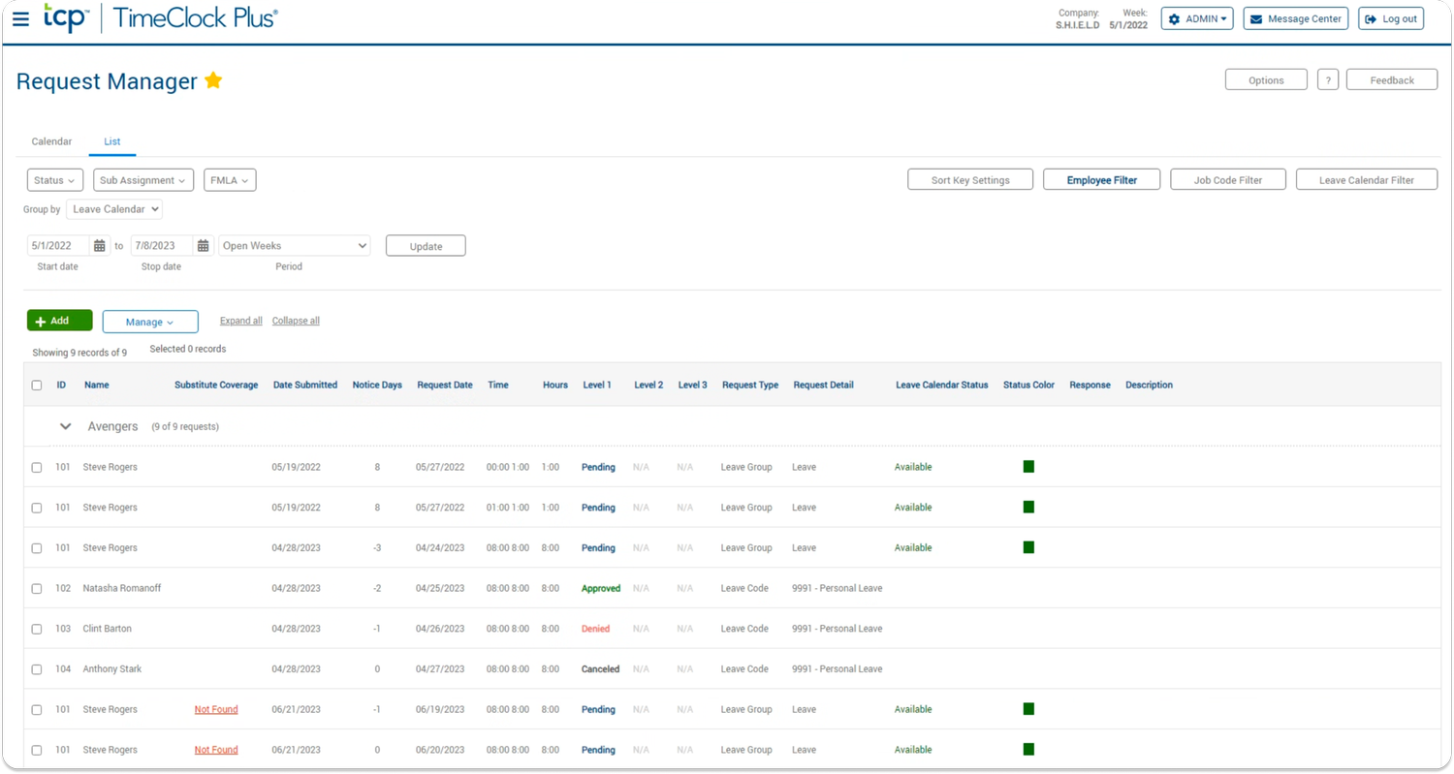The width and height of the screenshot is (1454, 774).
Task: Click the Start date input field
Action: click(58, 246)
